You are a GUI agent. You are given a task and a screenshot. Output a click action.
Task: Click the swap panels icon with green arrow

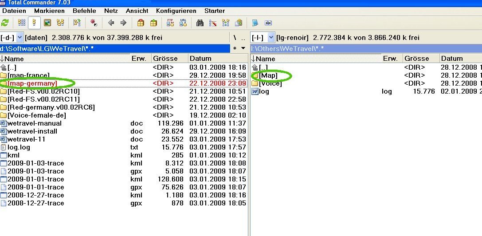coord(77,23)
